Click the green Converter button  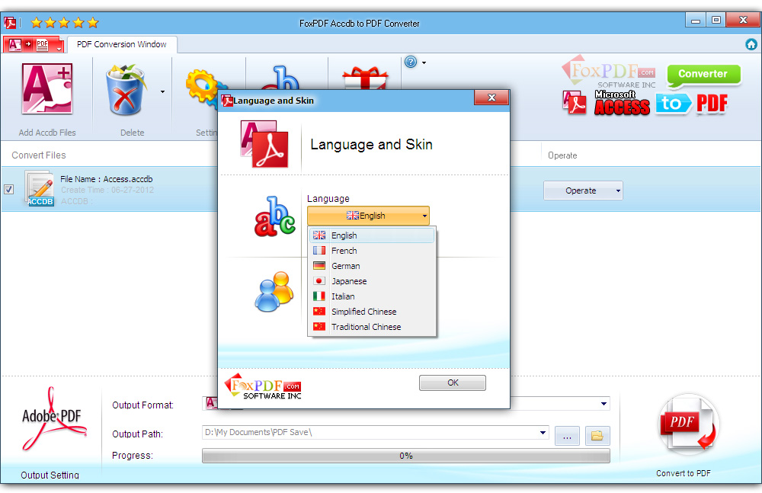pyautogui.click(x=703, y=75)
